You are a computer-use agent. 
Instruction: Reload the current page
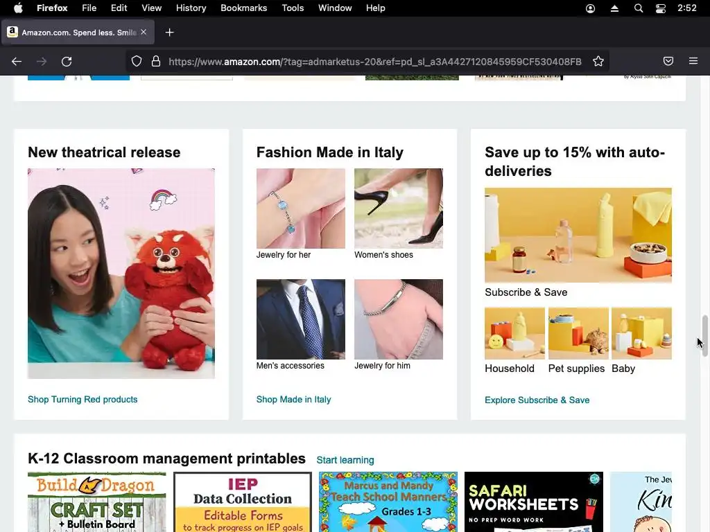pos(67,62)
